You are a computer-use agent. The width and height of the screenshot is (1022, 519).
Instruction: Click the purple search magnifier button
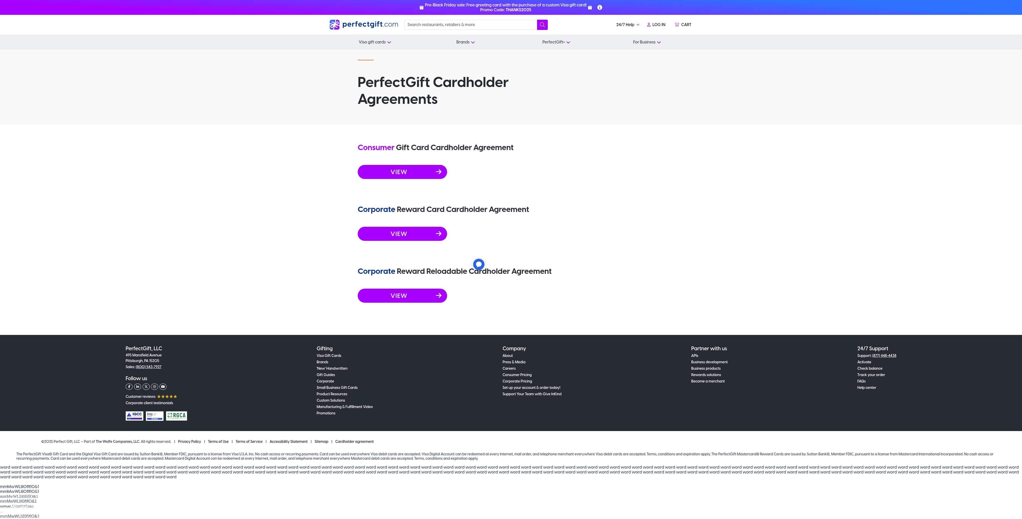point(542,25)
